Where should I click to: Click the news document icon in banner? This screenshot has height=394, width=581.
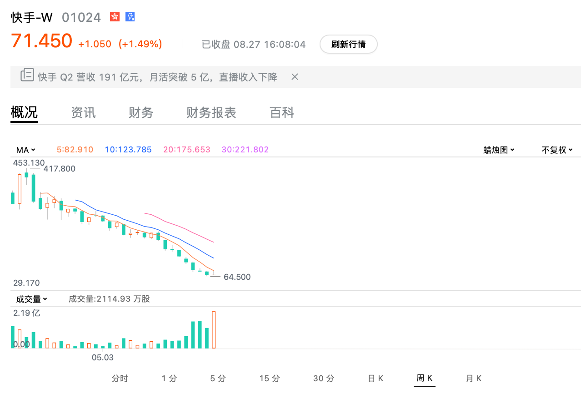tap(27, 76)
